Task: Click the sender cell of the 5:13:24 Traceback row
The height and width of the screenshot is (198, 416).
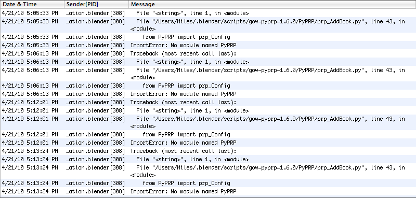Action: coord(95,151)
